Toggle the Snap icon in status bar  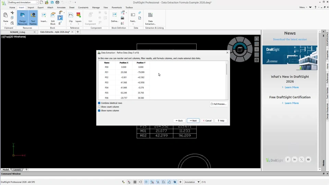click(x=129, y=182)
